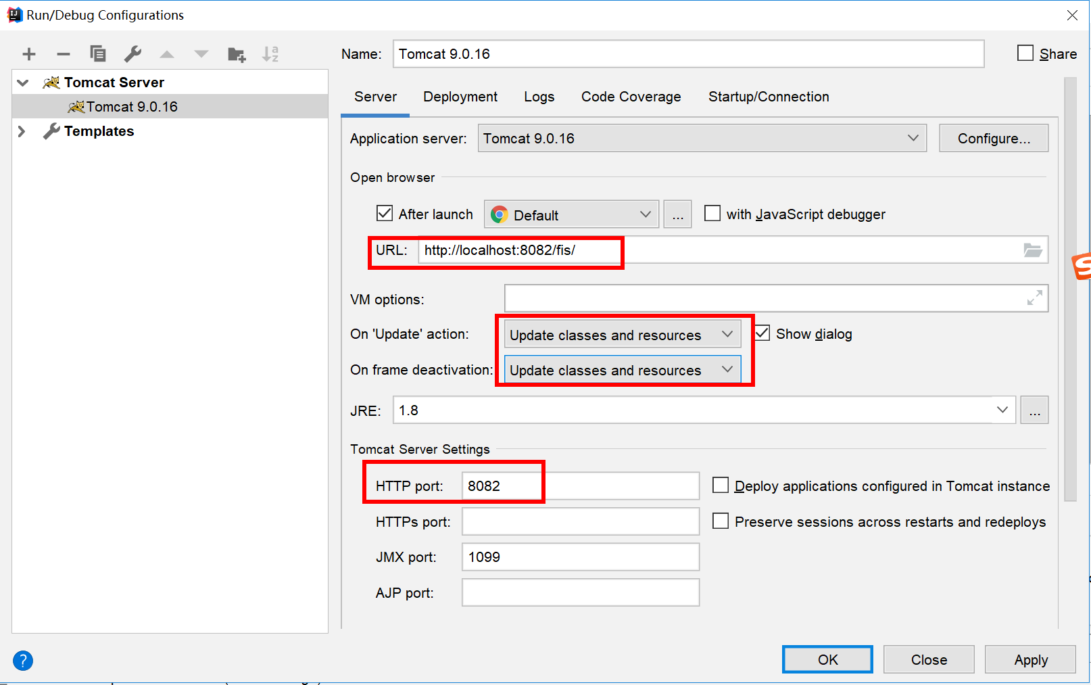1091x685 pixels.
Task: Click the Close button at bottom
Action: [929, 659]
